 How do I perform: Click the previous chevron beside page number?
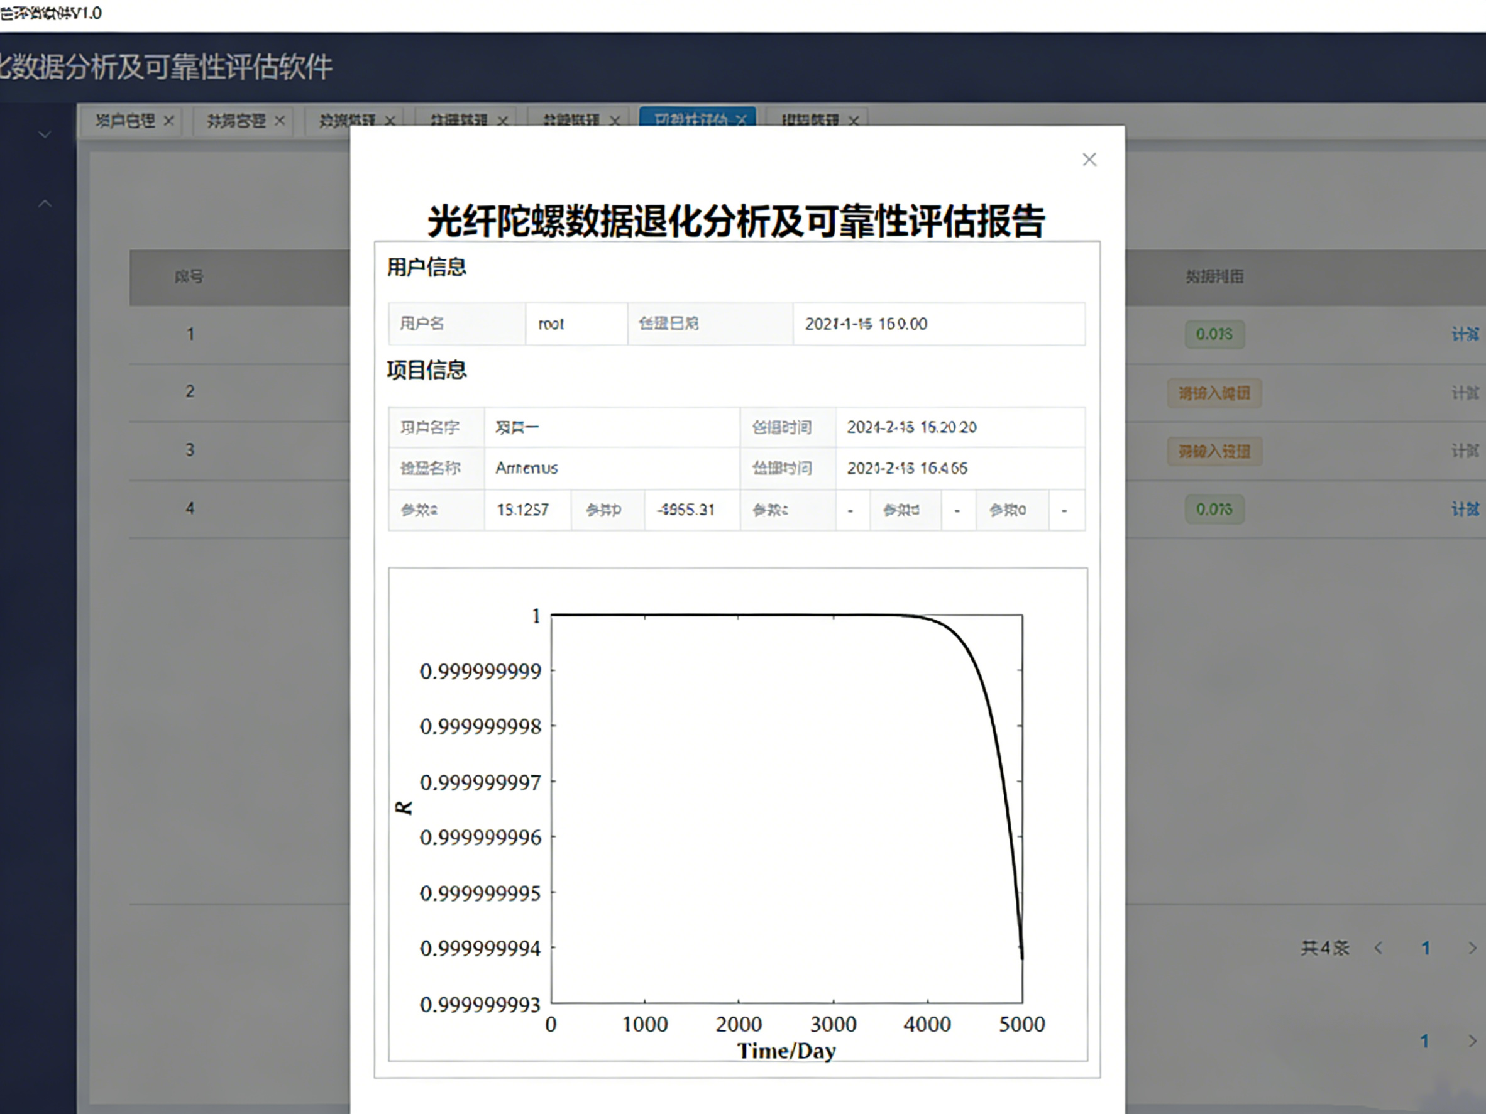(1379, 947)
